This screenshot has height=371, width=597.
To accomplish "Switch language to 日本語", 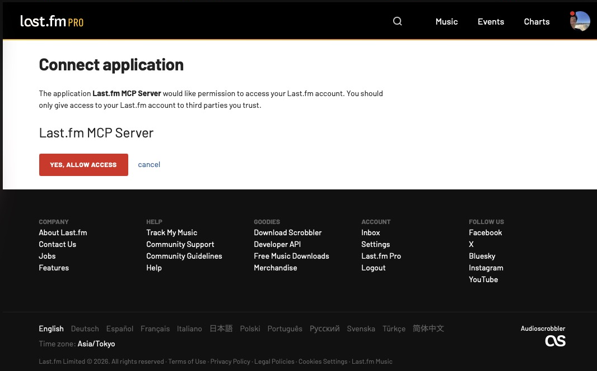I will coord(221,329).
